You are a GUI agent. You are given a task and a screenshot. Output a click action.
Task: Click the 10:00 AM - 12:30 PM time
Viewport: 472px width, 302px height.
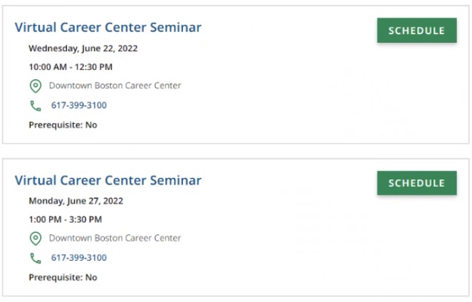70,67
